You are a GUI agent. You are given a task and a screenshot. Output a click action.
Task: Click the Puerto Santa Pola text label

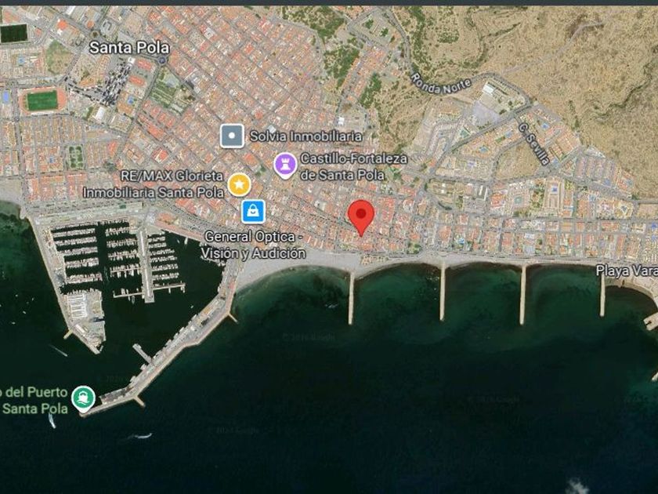click(x=34, y=401)
